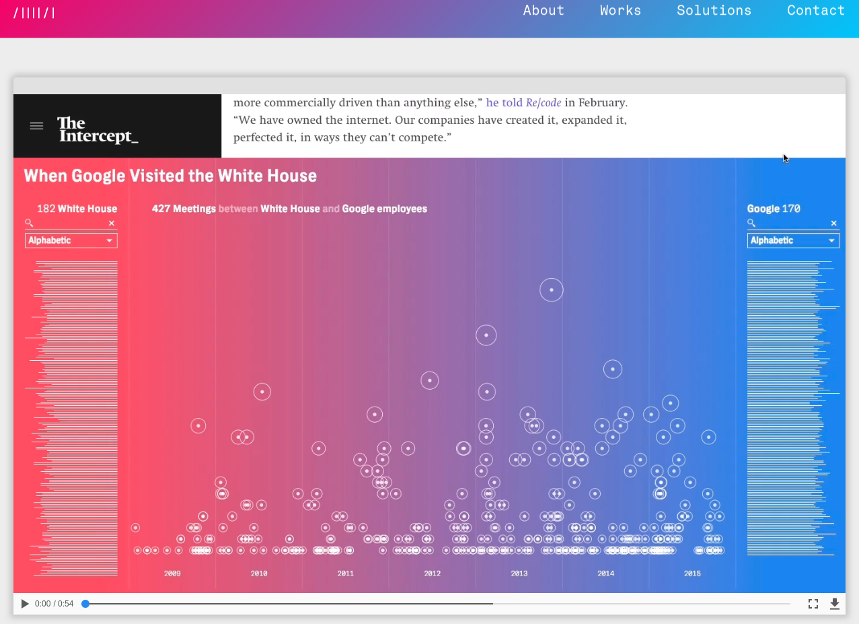
Task: Open the About page
Action: click(x=544, y=10)
